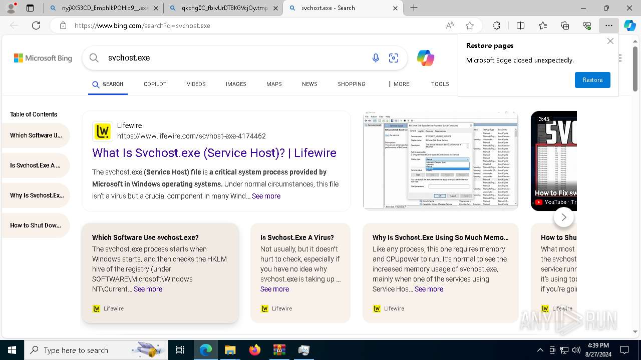Click the browser Back arrow
Screen dimensions: 641x360
(14, 25)
